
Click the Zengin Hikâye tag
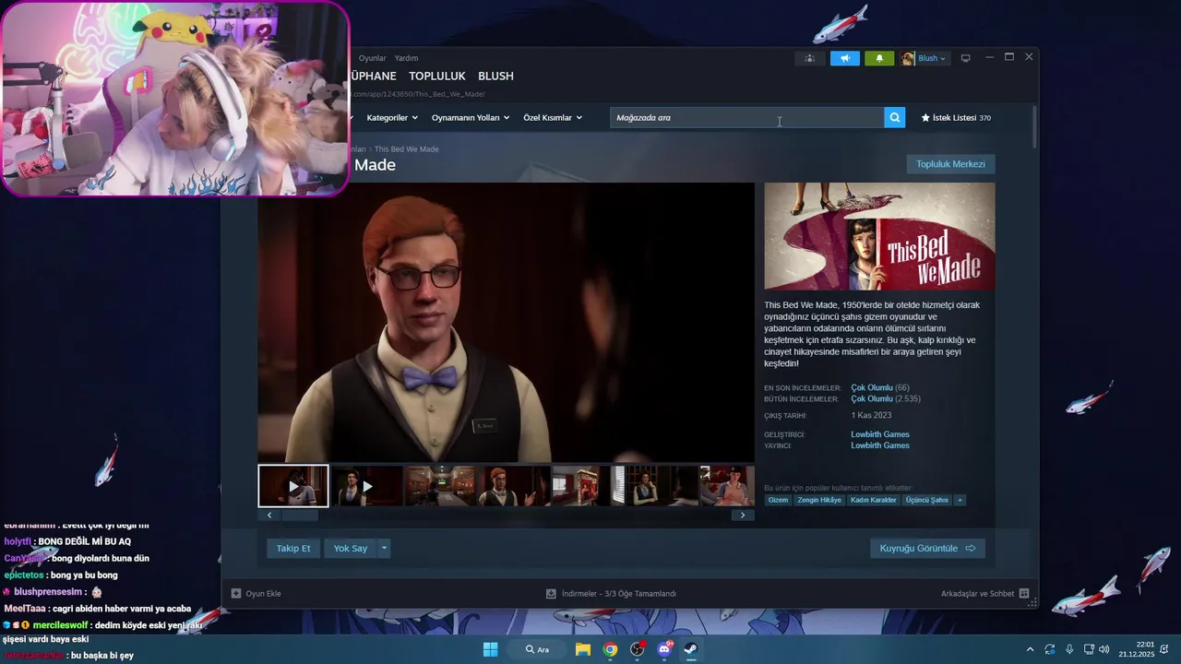pos(819,500)
